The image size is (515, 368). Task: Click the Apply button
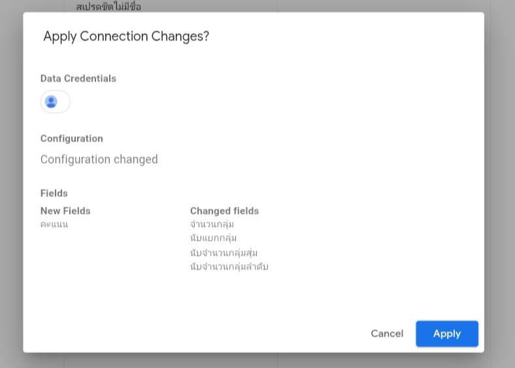click(x=447, y=333)
